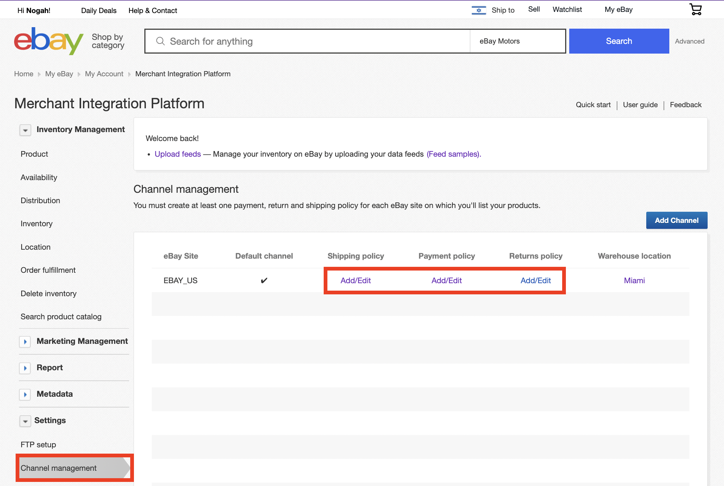This screenshot has height=486, width=724.
Task: Select Channel management in sidebar
Action: coord(74,468)
